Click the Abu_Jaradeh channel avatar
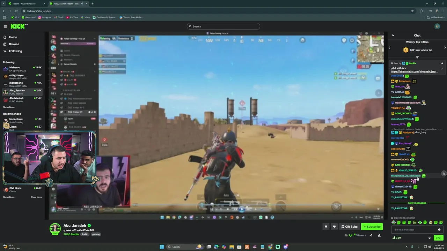This screenshot has width=447, height=251. pyautogui.click(x=55, y=229)
